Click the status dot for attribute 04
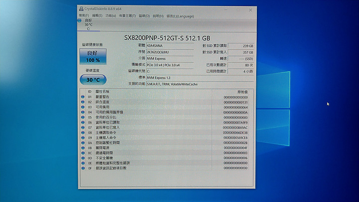359x202 pixels. pos(83,112)
